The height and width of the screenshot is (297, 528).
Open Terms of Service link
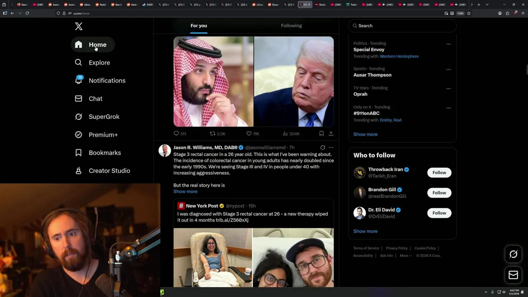click(366, 248)
